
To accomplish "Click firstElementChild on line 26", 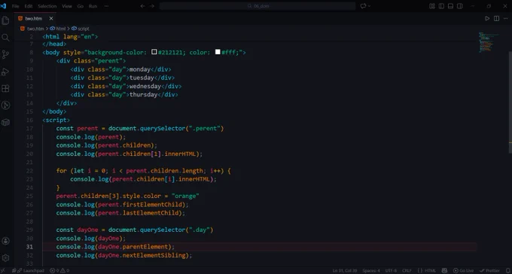I will 152,205.
